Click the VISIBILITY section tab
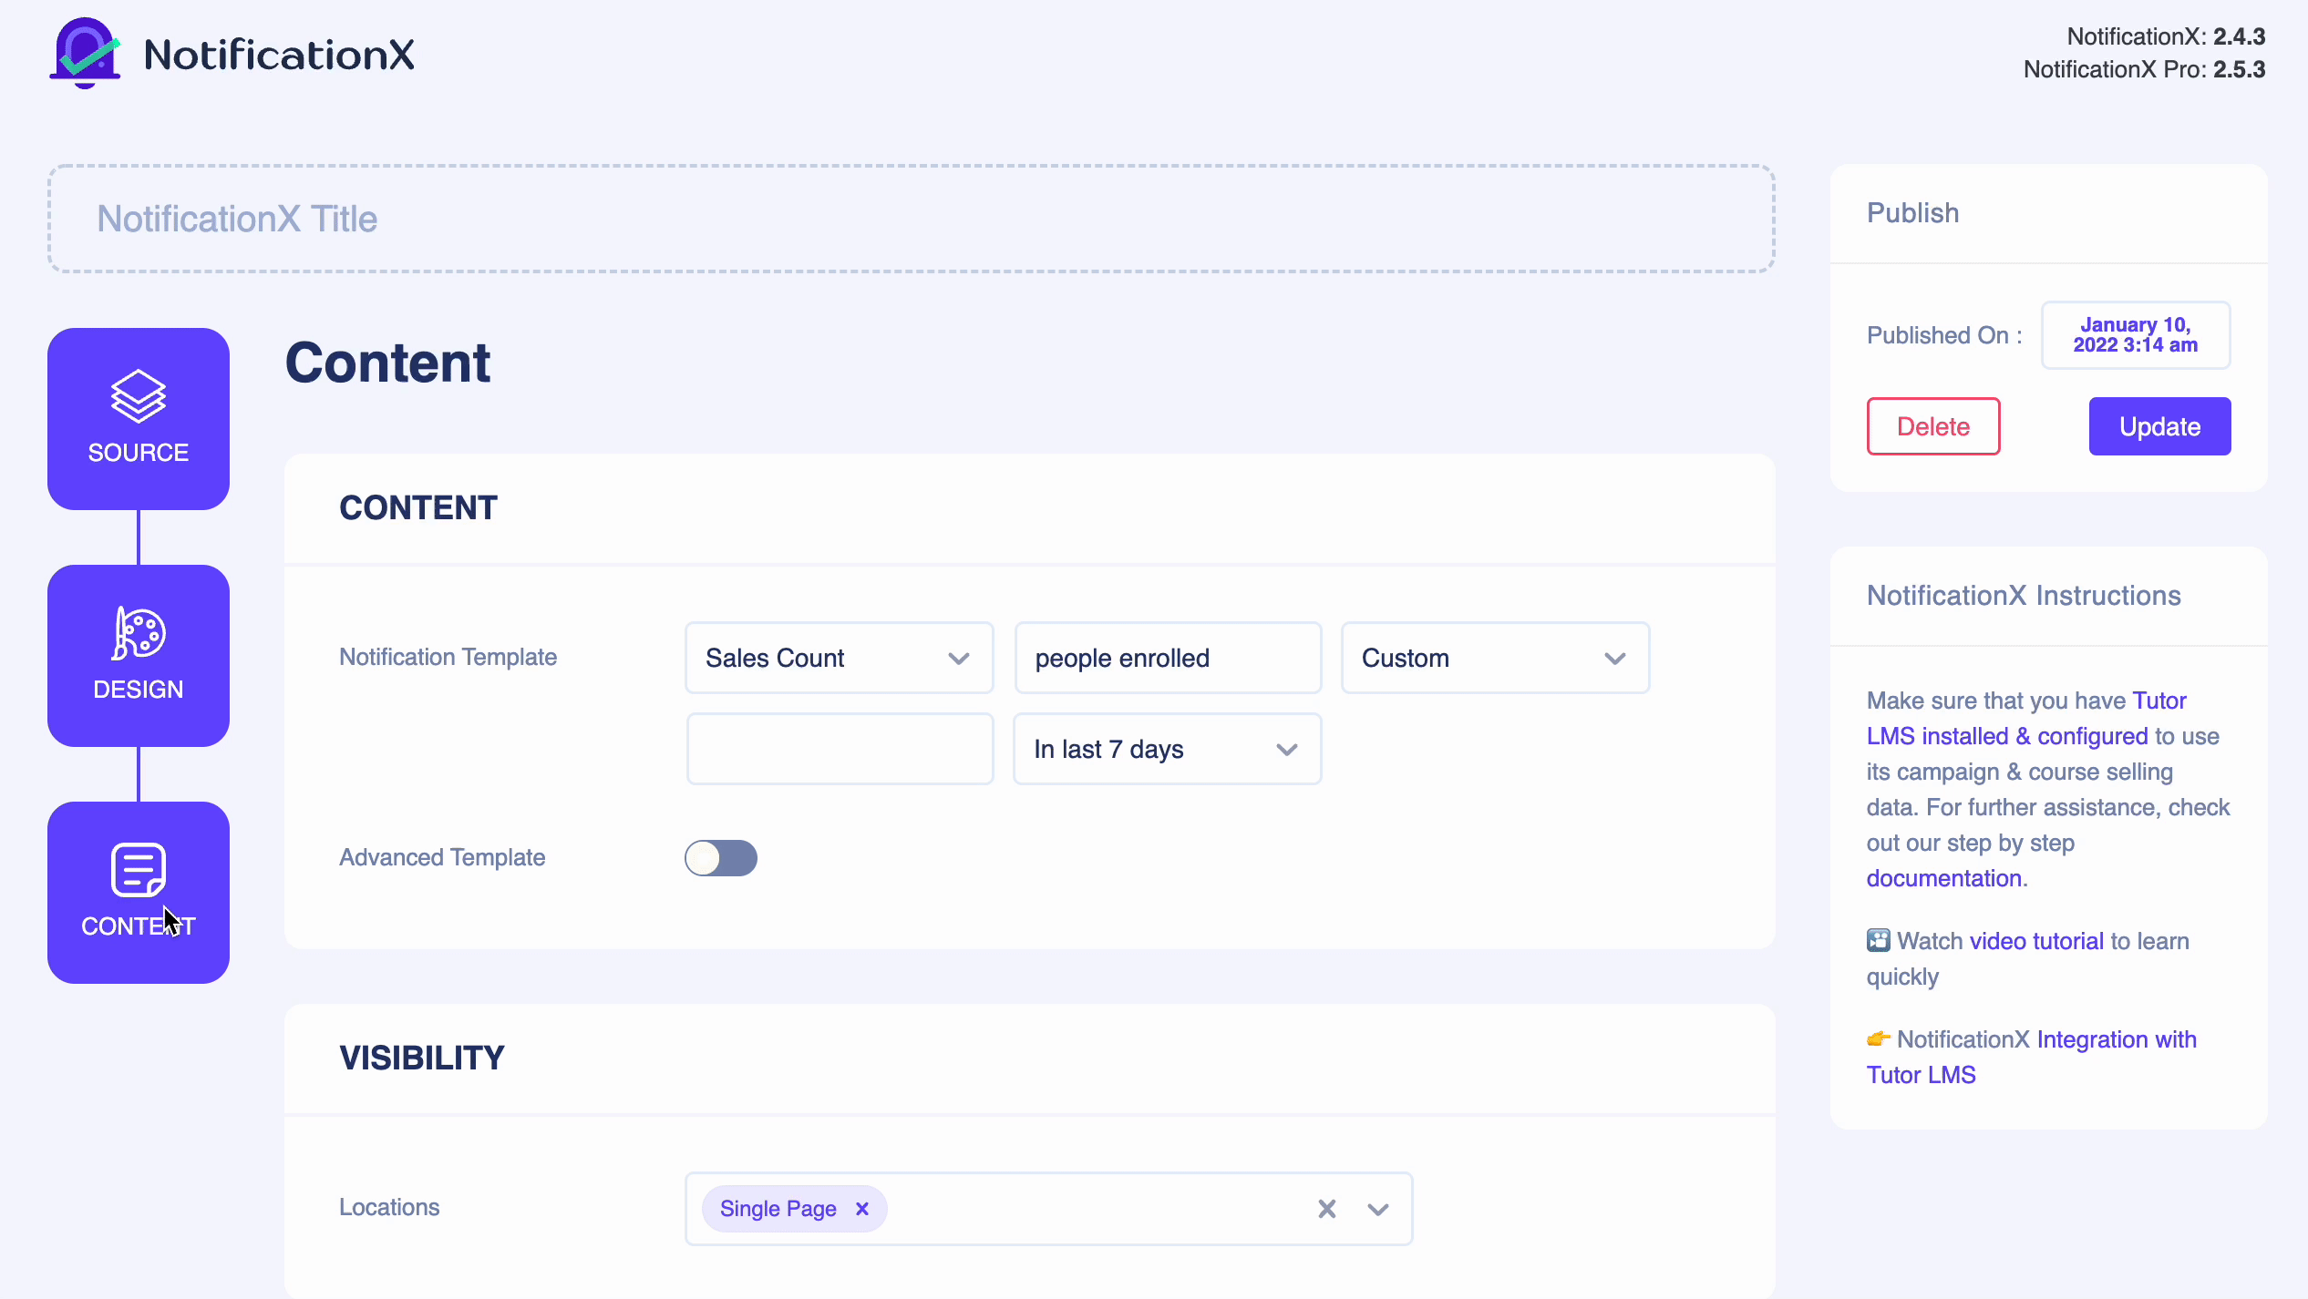The width and height of the screenshot is (2308, 1299). click(422, 1059)
